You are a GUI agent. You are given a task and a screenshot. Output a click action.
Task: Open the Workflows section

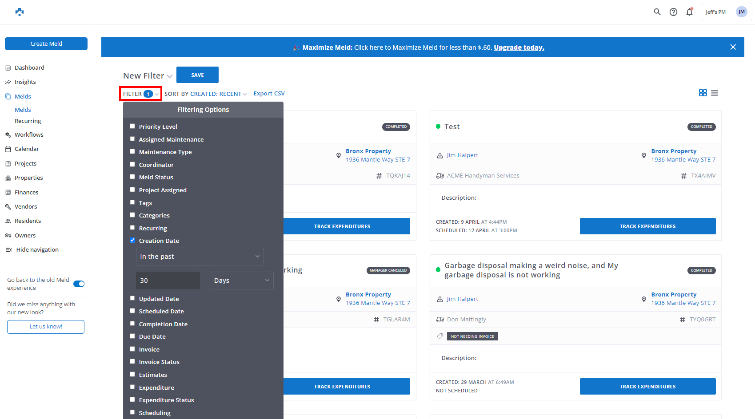pos(29,134)
